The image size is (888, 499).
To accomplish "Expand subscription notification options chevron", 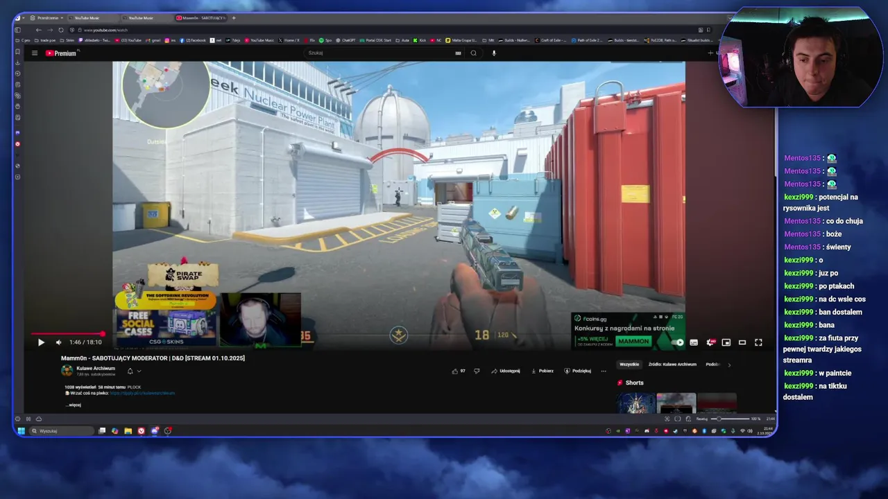I will [139, 371].
